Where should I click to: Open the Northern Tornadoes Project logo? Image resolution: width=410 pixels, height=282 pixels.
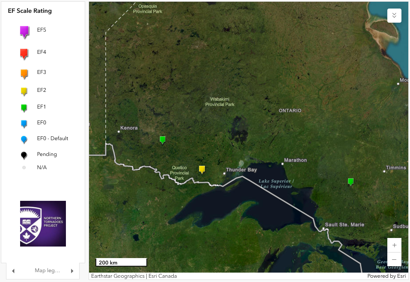[43, 223]
